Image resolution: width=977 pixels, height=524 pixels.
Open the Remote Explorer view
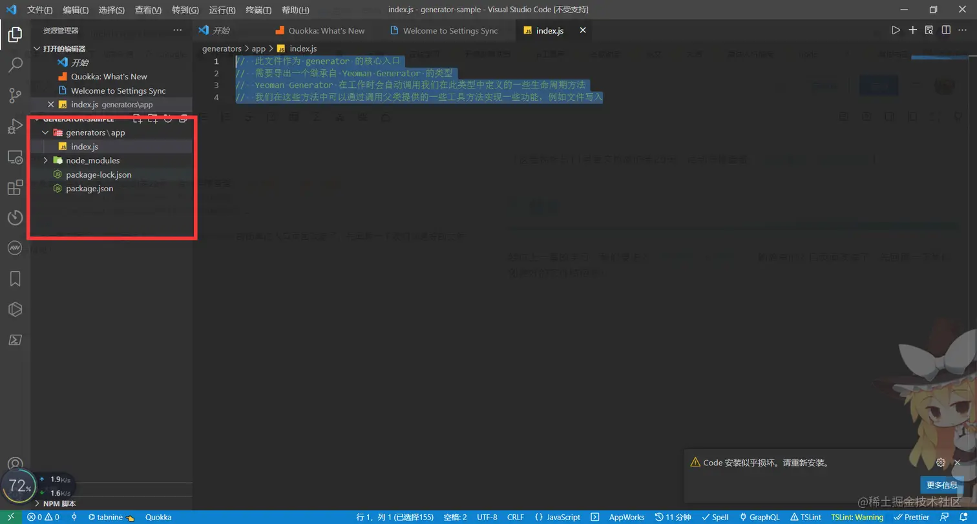click(15, 157)
